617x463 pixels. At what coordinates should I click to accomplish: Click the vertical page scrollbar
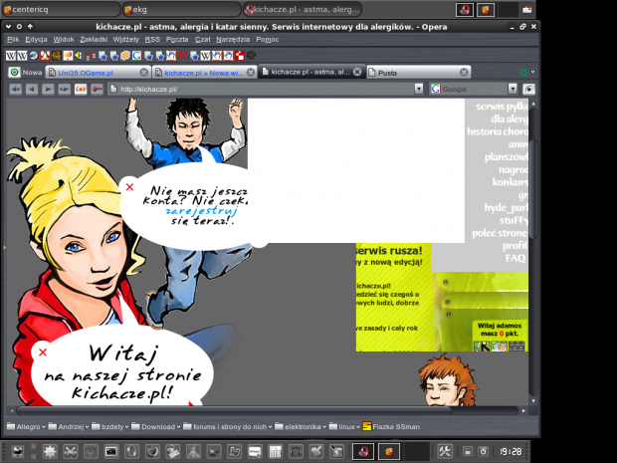click(533, 189)
